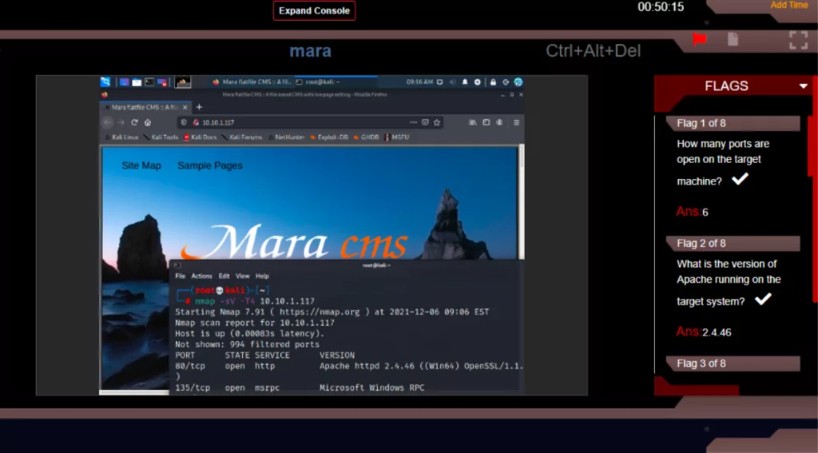Open the MSFU bookmark
Viewport: 818px width, 453px height.
click(x=397, y=137)
